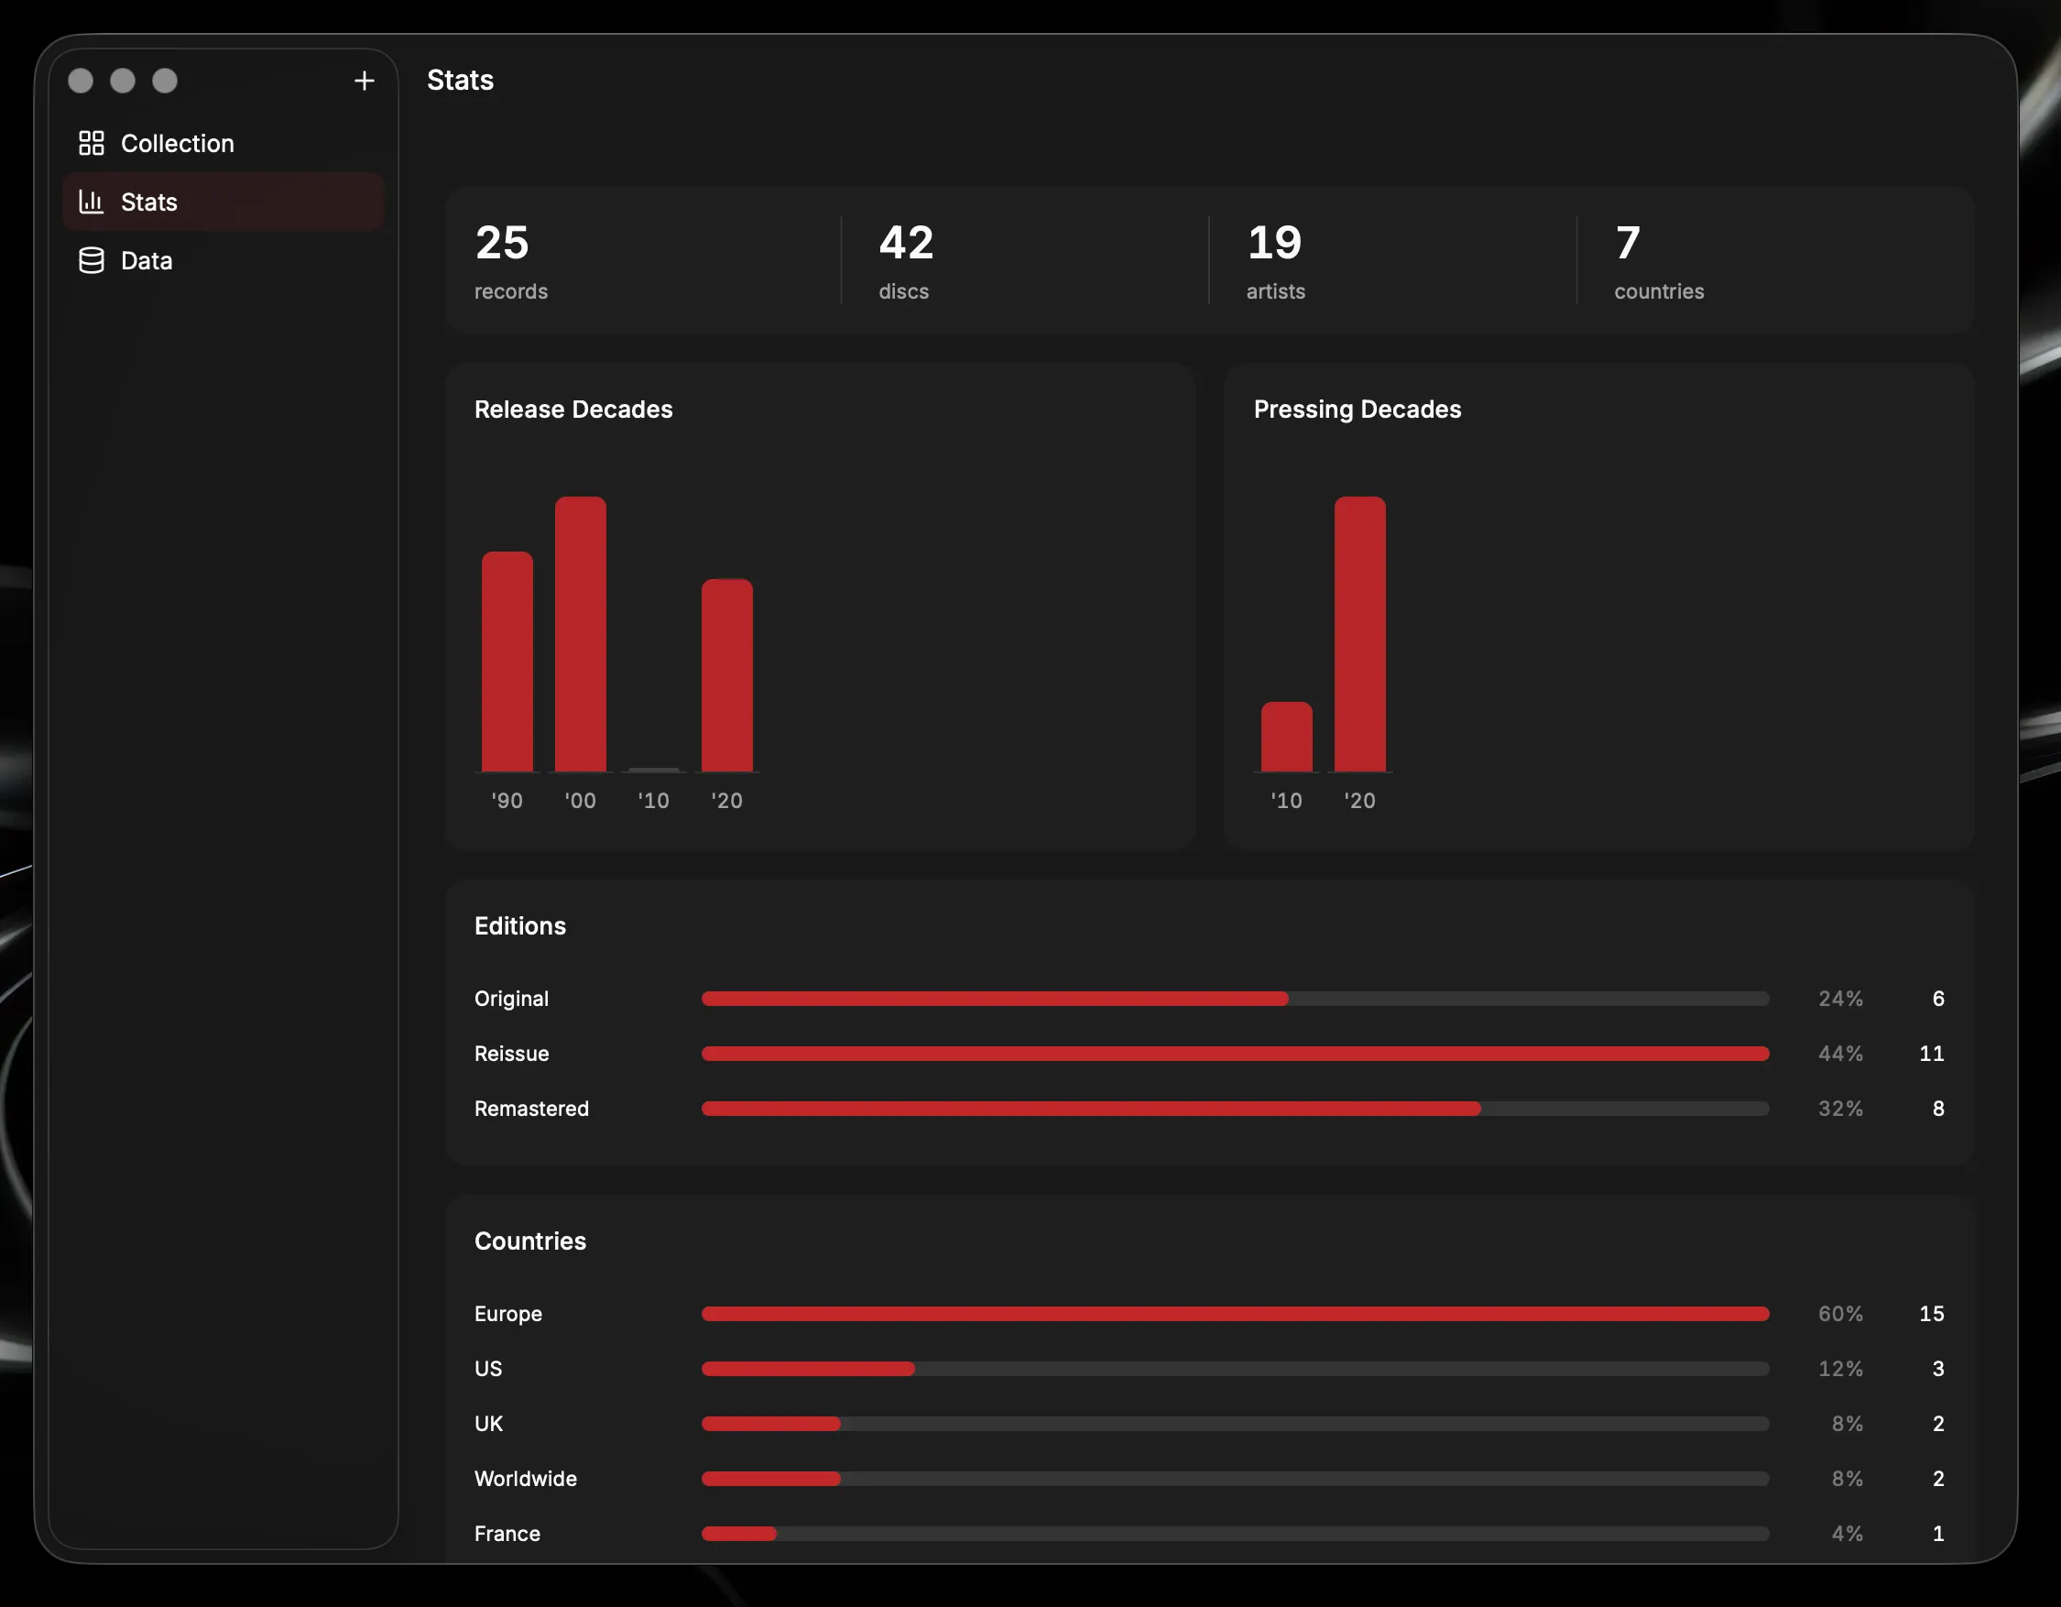Click the "Editions" heading
The height and width of the screenshot is (1607, 2061).
point(520,925)
